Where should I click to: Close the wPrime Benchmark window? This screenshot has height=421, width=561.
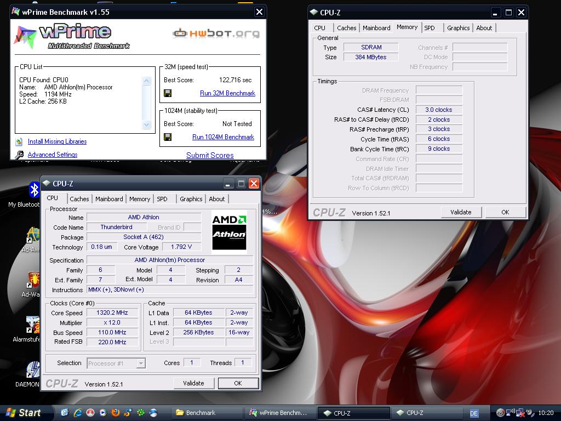coord(259,12)
